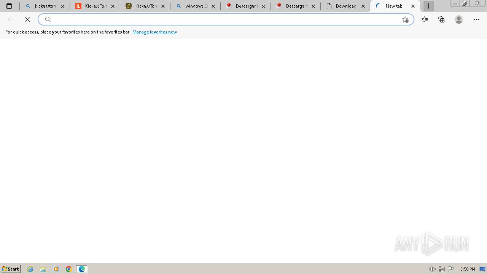
Task: Switch to the Download tab
Action: coord(345,6)
